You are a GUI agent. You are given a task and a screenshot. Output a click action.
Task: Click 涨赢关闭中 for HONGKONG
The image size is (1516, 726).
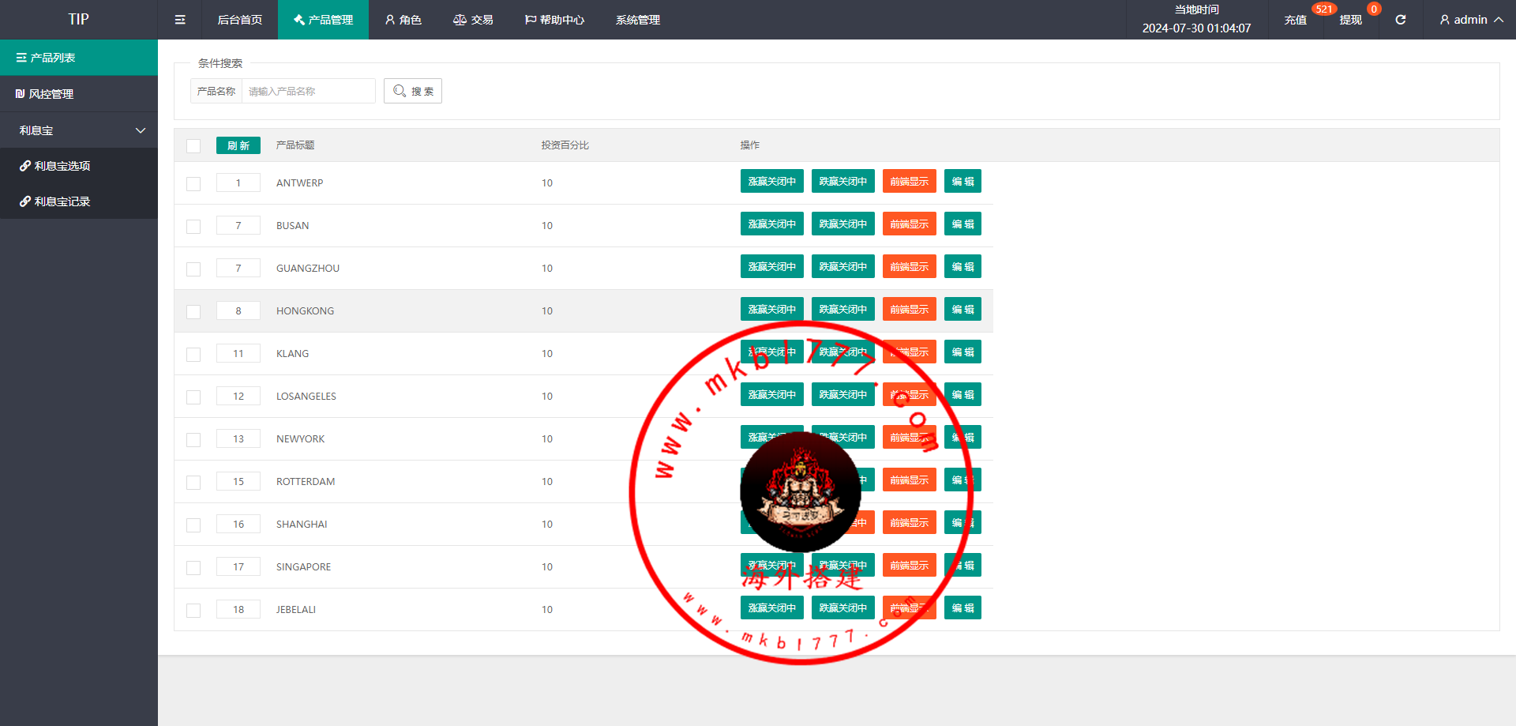(772, 309)
